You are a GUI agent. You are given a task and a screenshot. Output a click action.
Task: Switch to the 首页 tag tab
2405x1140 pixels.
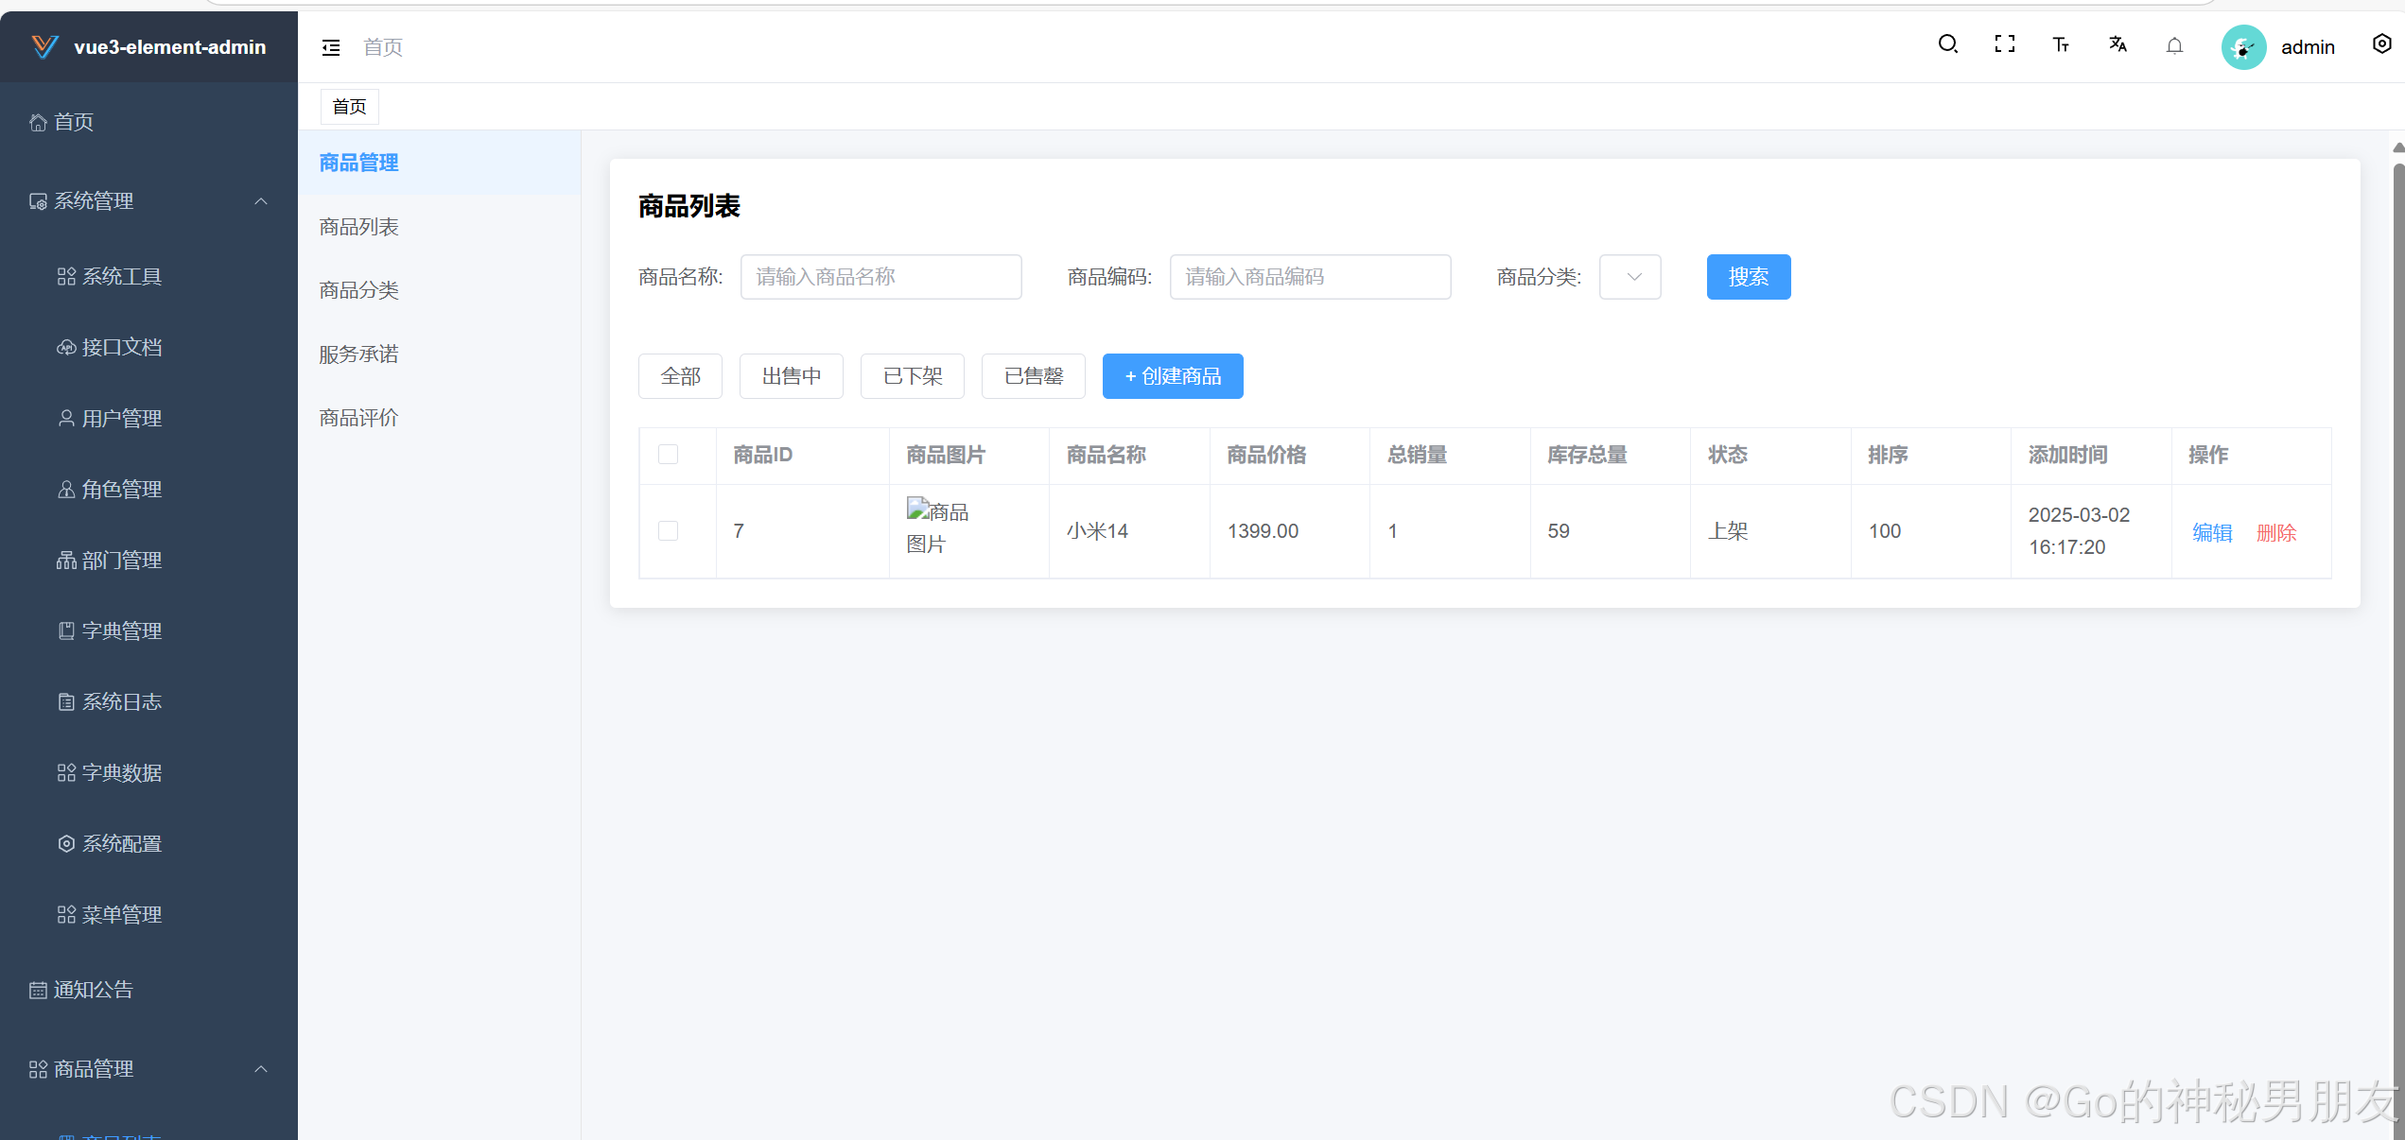[349, 107]
